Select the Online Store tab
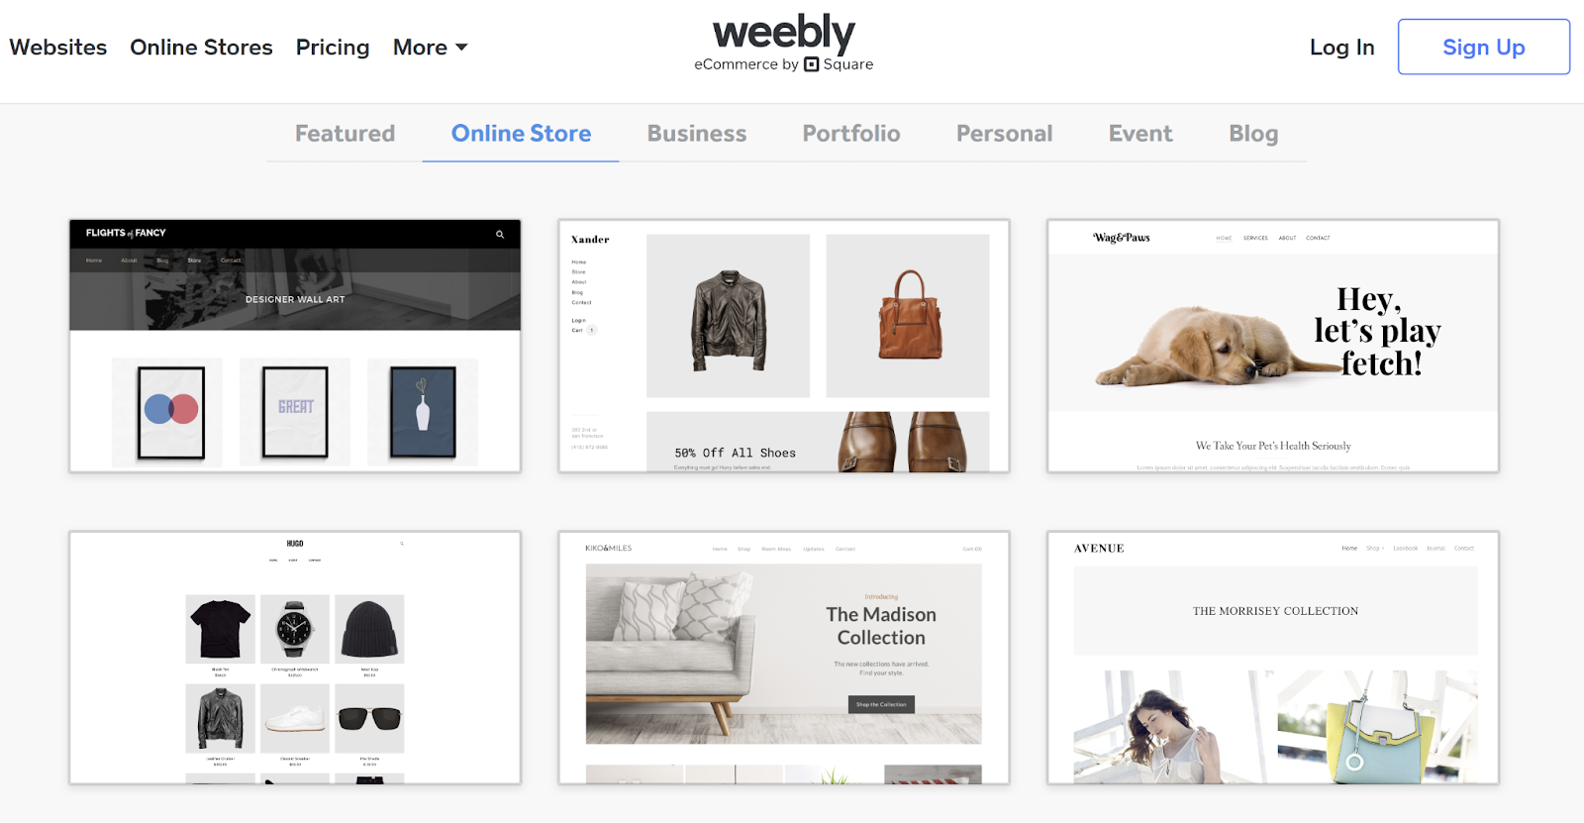The height and width of the screenshot is (823, 1584). (521, 134)
